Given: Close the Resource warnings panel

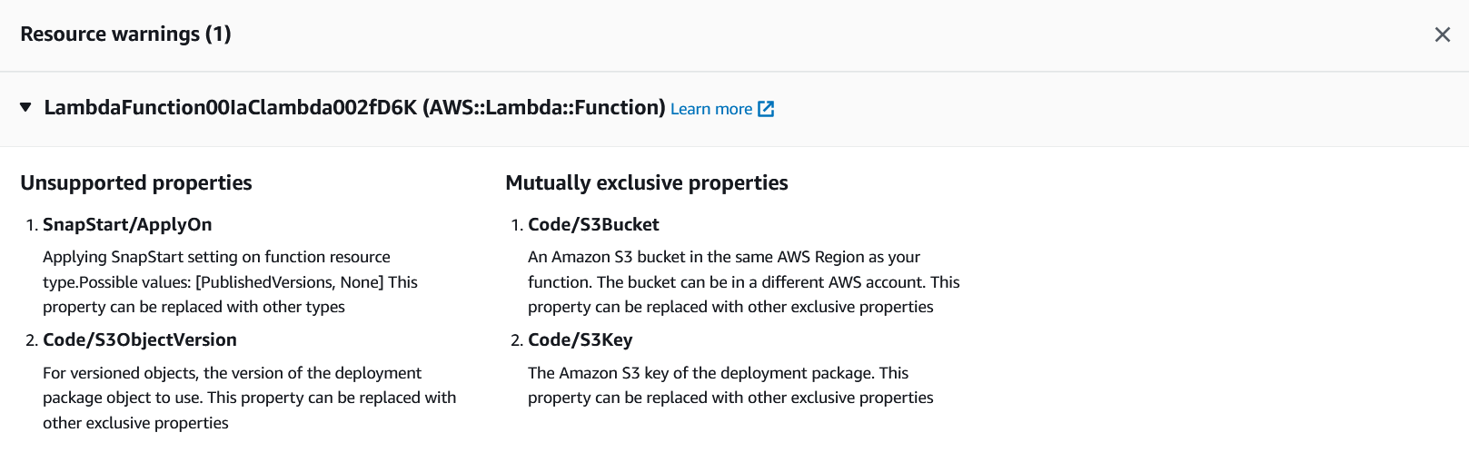Looking at the screenshot, I should 1442,34.
